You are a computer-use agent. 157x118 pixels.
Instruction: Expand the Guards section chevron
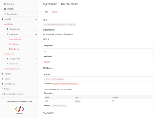tap(36, 79)
